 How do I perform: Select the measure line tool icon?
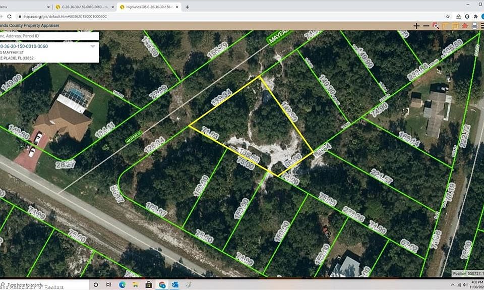pos(445,26)
